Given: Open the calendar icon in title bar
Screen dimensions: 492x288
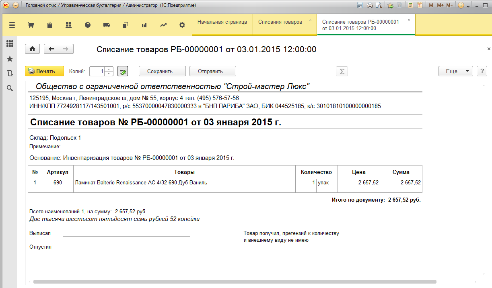Looking at the screenshot, I should [420, 5].
